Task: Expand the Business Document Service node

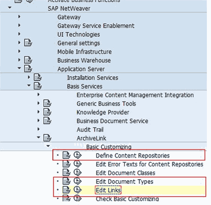Action: 39,120
